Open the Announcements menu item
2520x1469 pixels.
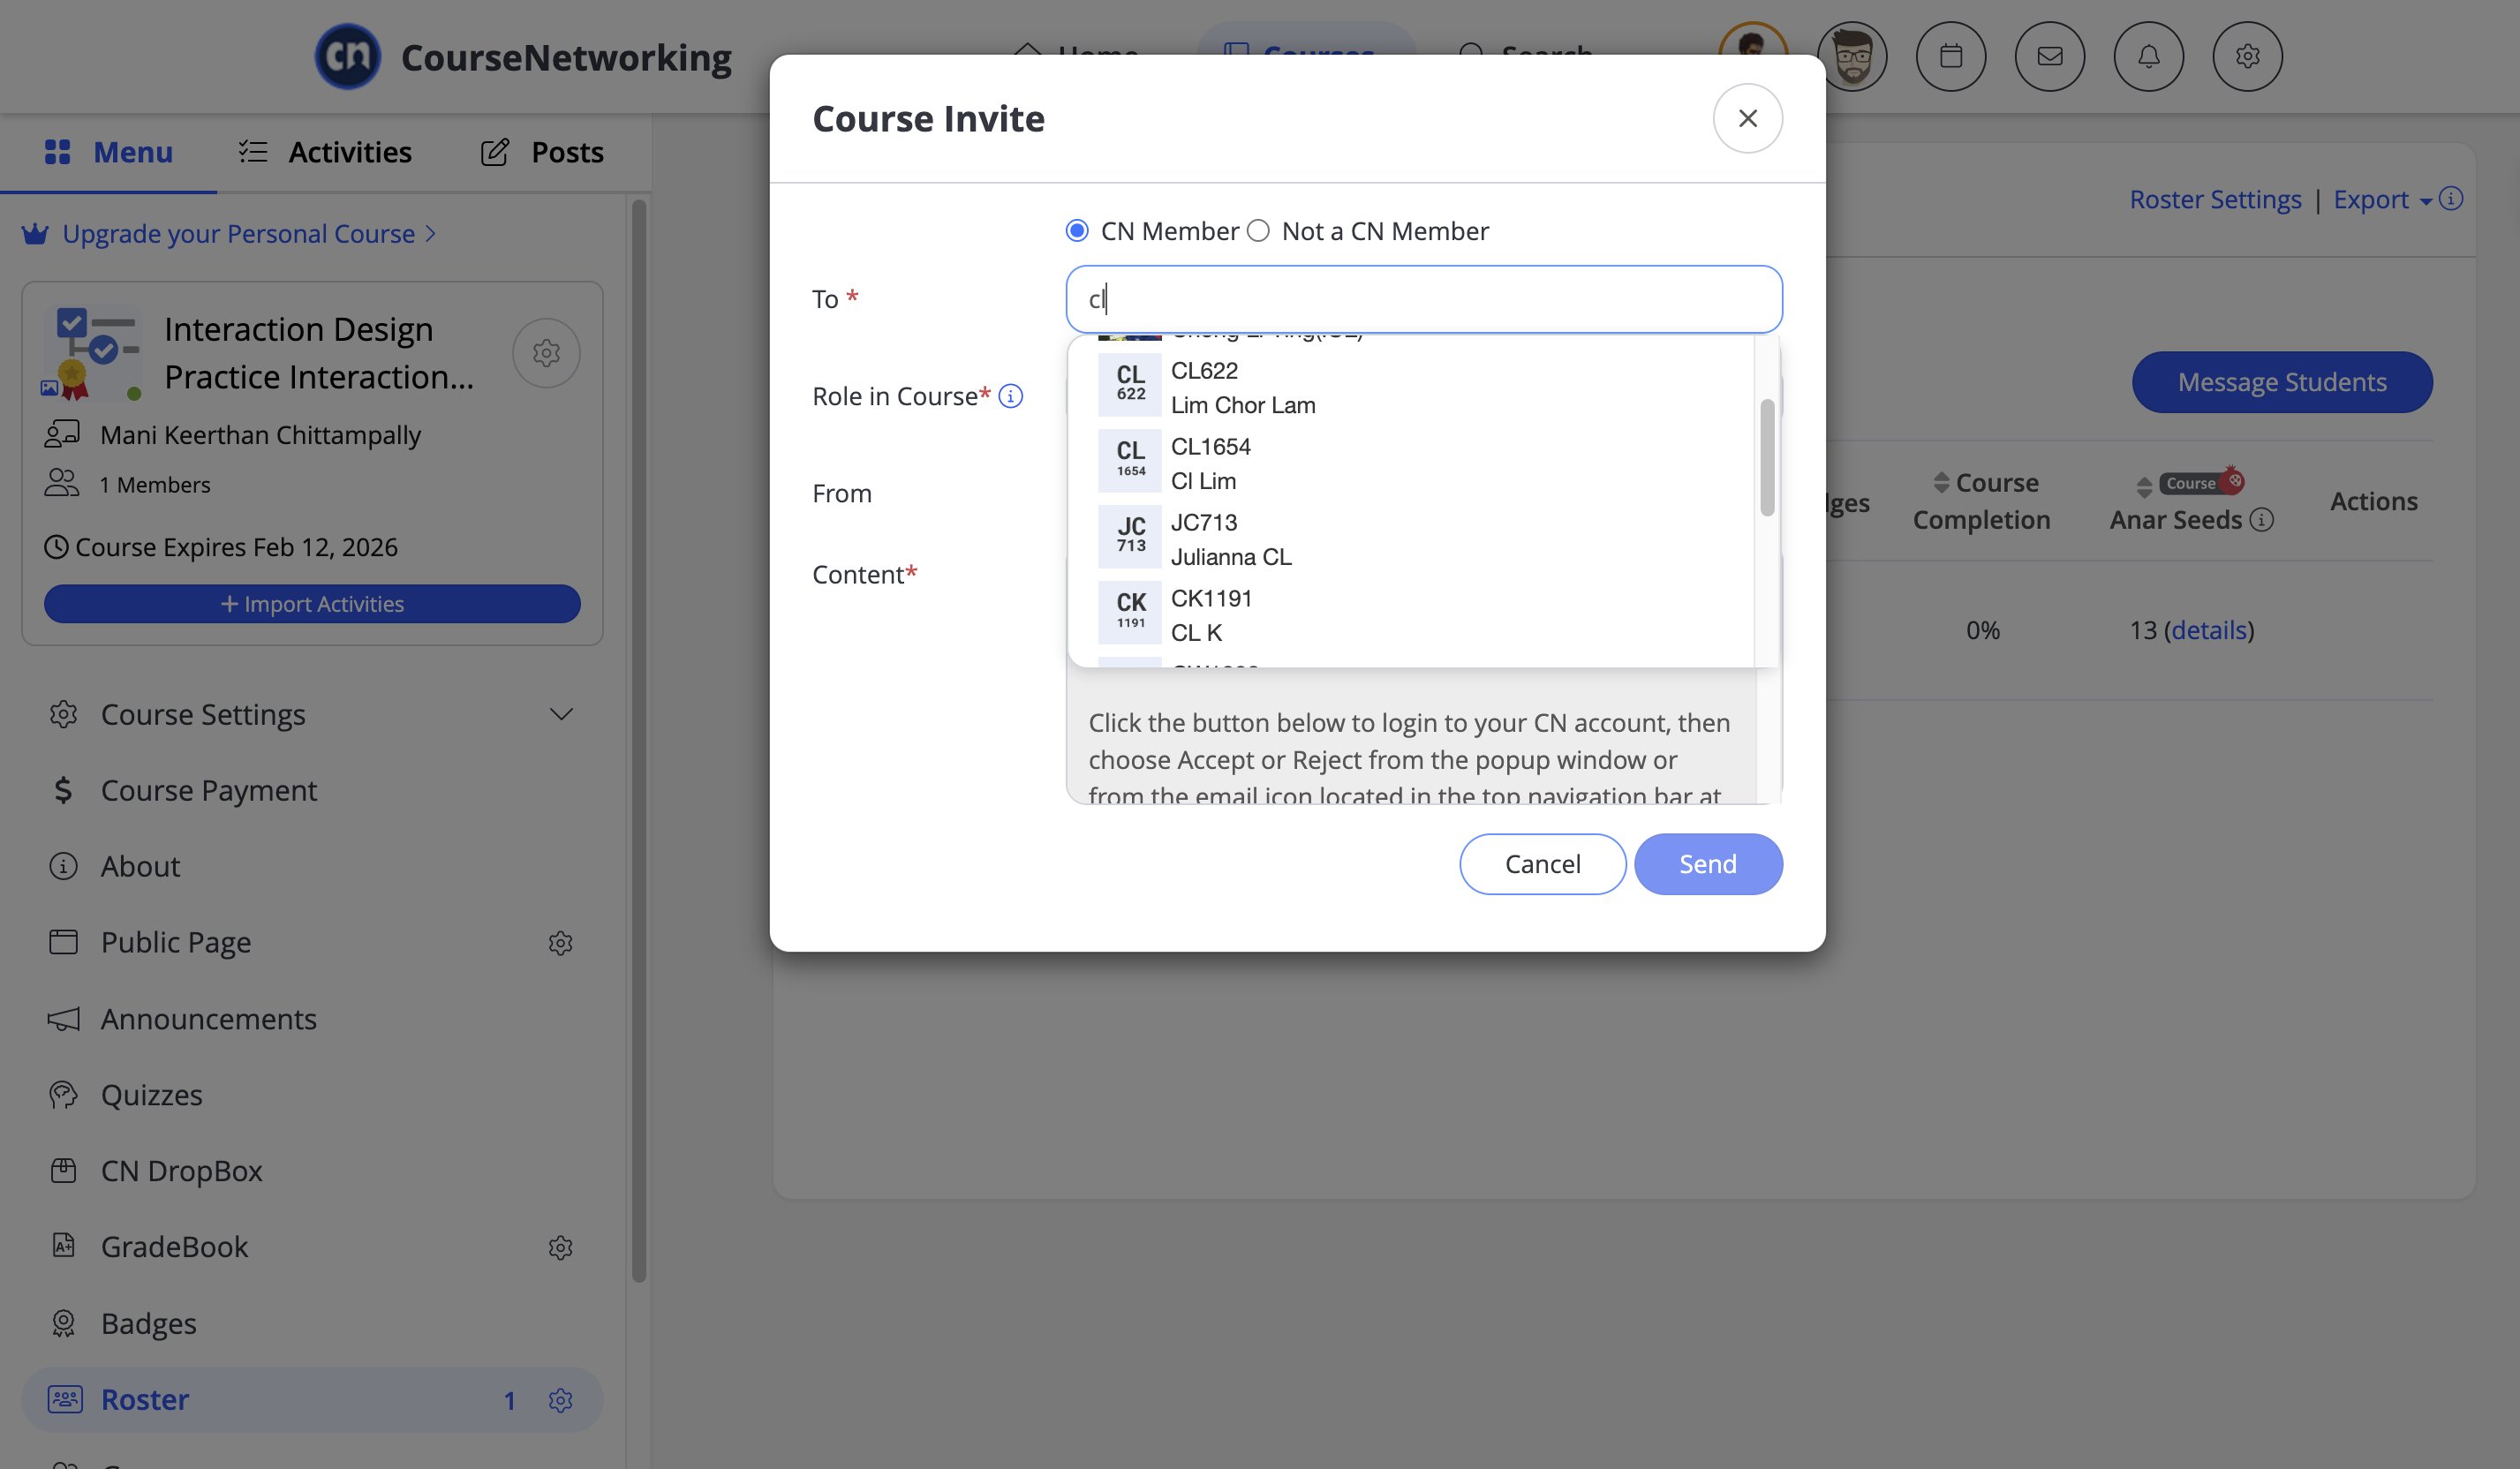click(208, 1019)
